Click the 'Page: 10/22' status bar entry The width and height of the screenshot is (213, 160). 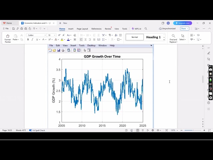(x=7, y=130)
